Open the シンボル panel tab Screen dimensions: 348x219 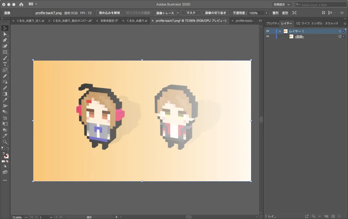click(317, 23)
